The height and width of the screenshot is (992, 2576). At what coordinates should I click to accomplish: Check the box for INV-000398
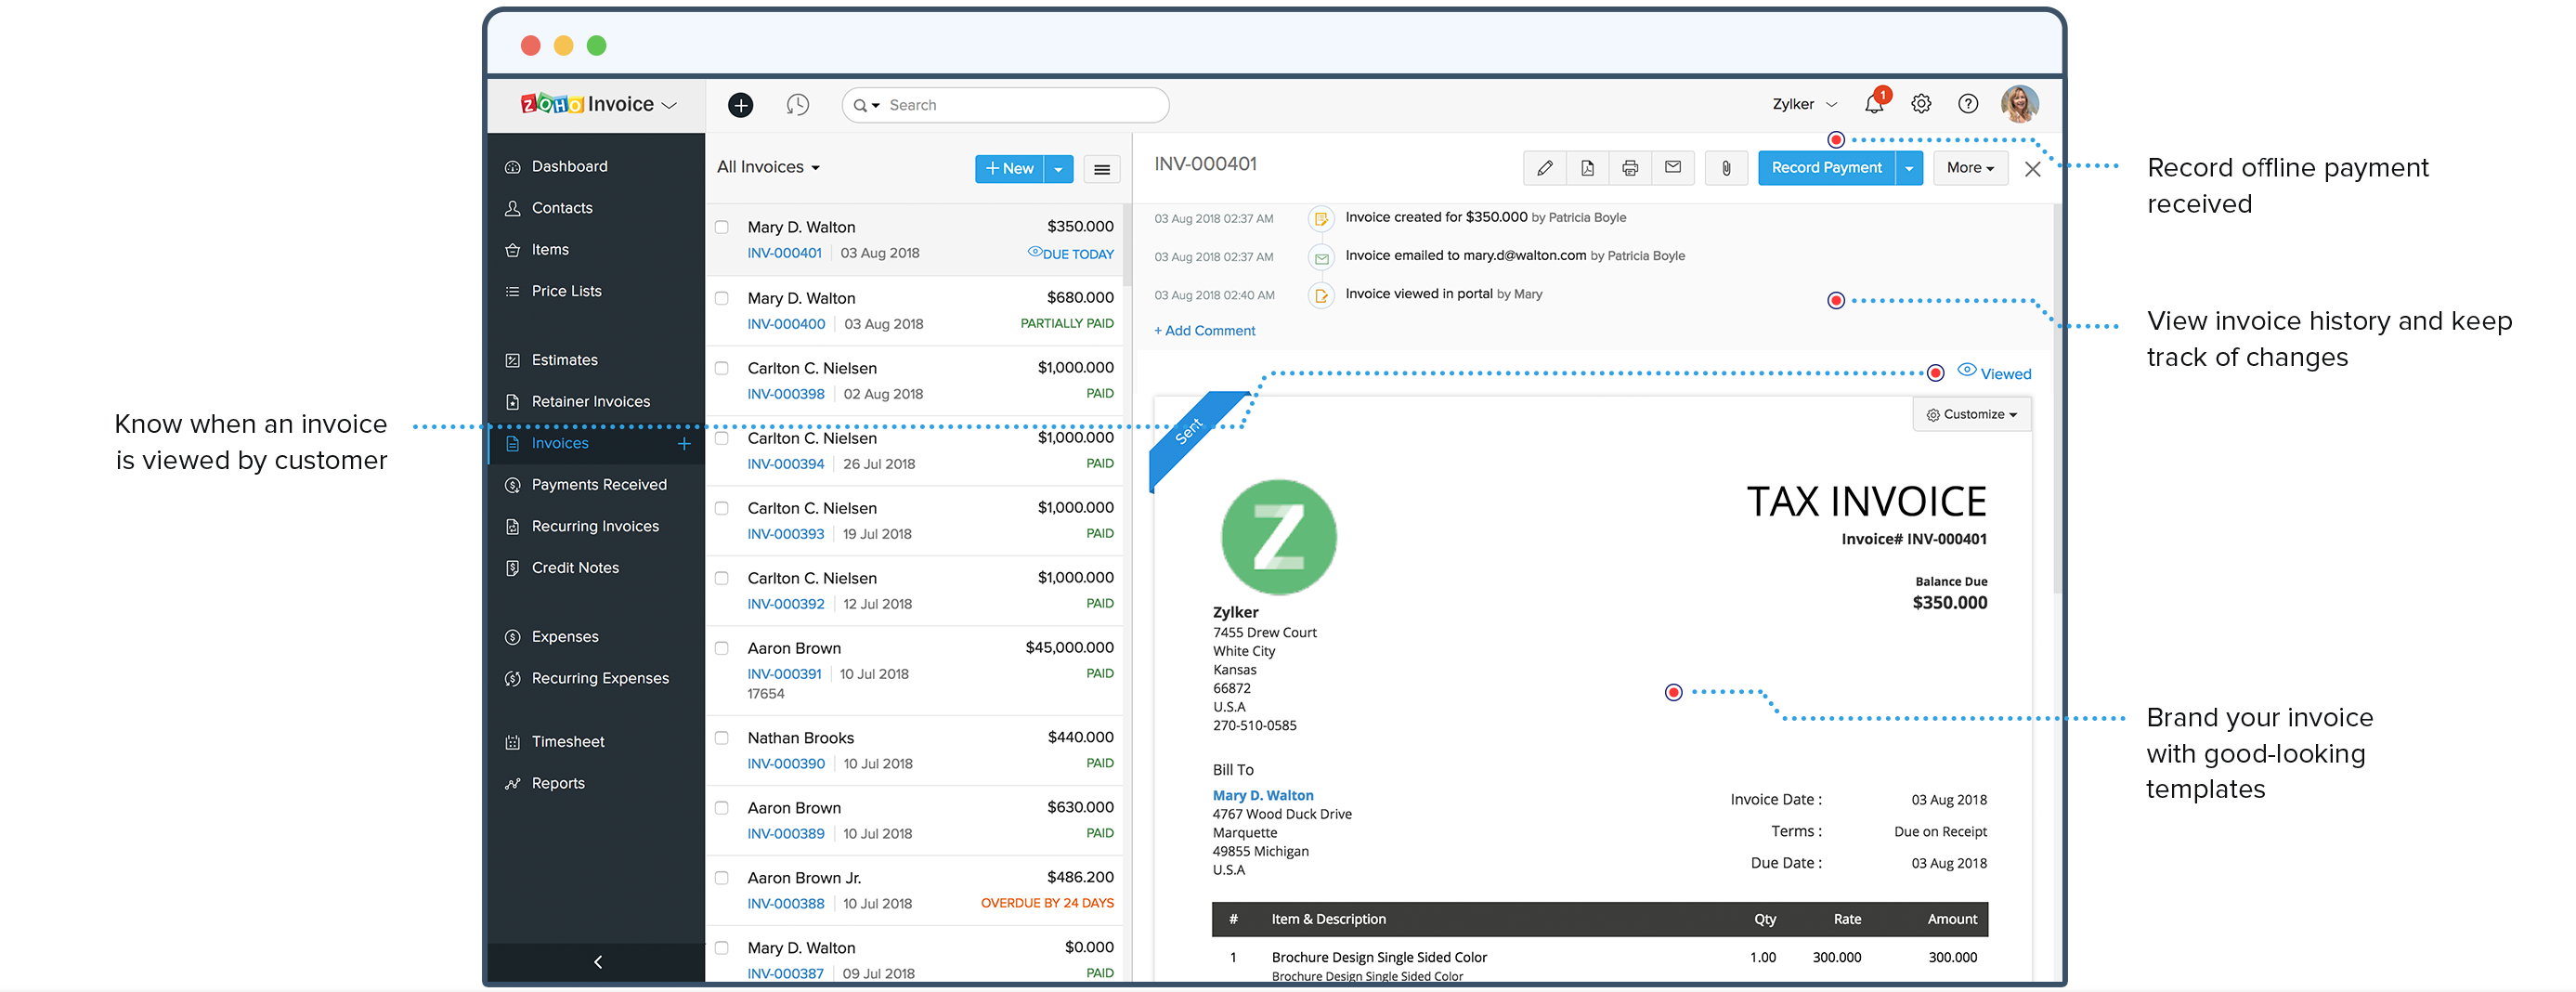721,368
